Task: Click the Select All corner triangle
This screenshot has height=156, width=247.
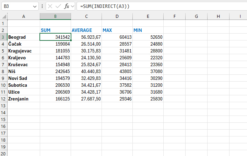Action: tap(4, 16)
